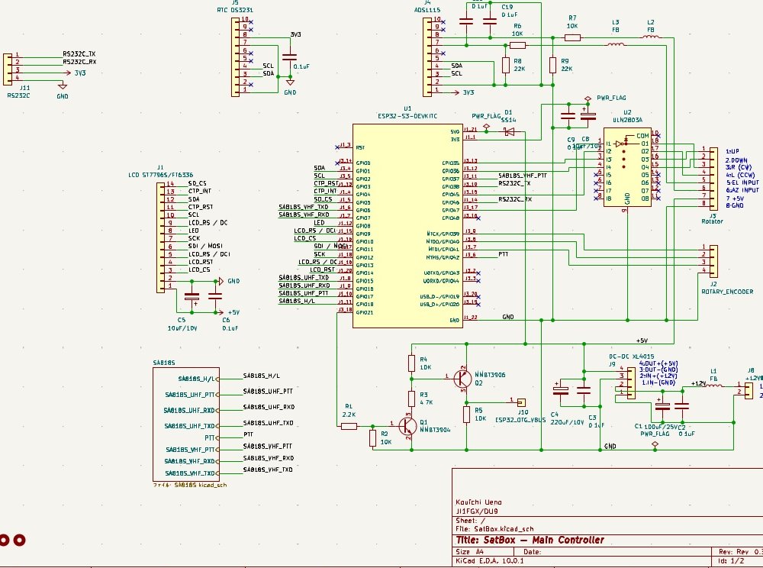Select the Q1 MMBT3904 transistor symbol

point(407,426)
